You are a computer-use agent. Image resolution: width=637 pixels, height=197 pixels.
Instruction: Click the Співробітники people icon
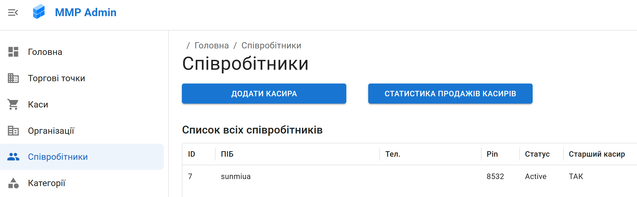[13, 157]
